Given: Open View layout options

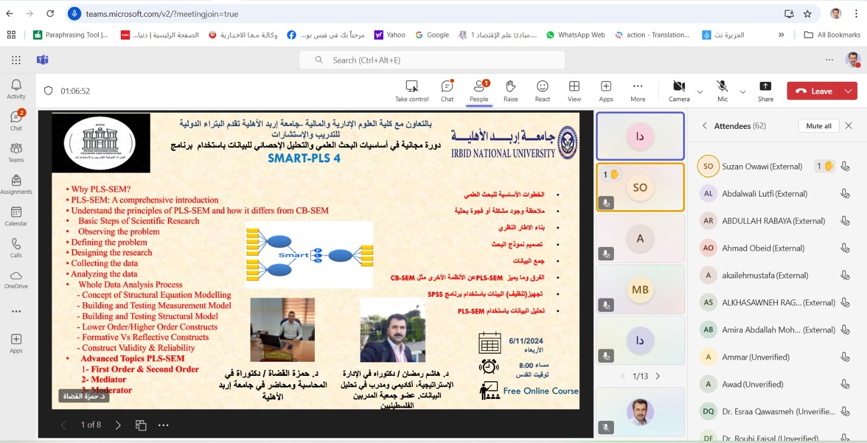Looking at the screenshot, I should point(574,90).
